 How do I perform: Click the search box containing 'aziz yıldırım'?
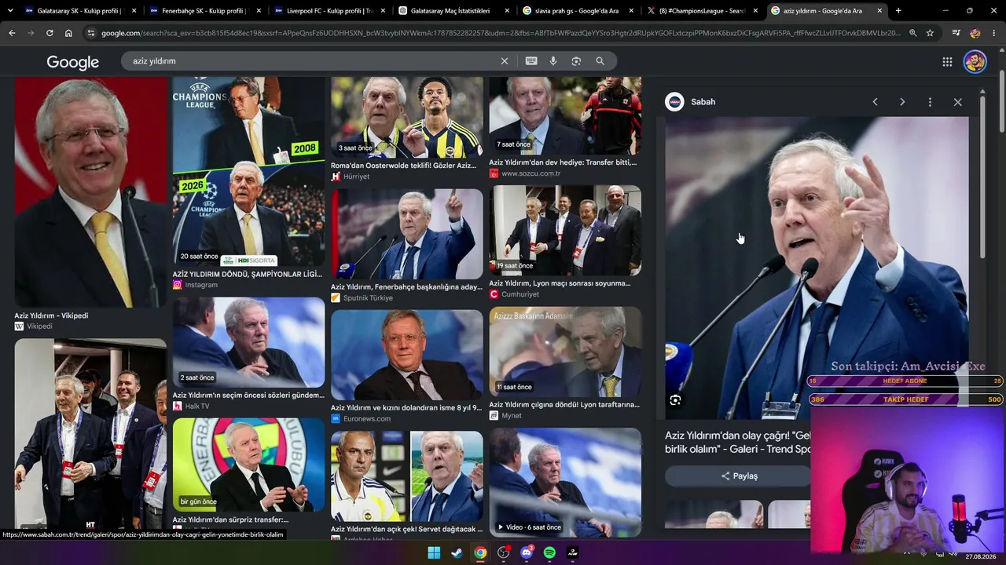314,61
